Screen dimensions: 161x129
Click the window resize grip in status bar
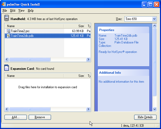(158, 126)
